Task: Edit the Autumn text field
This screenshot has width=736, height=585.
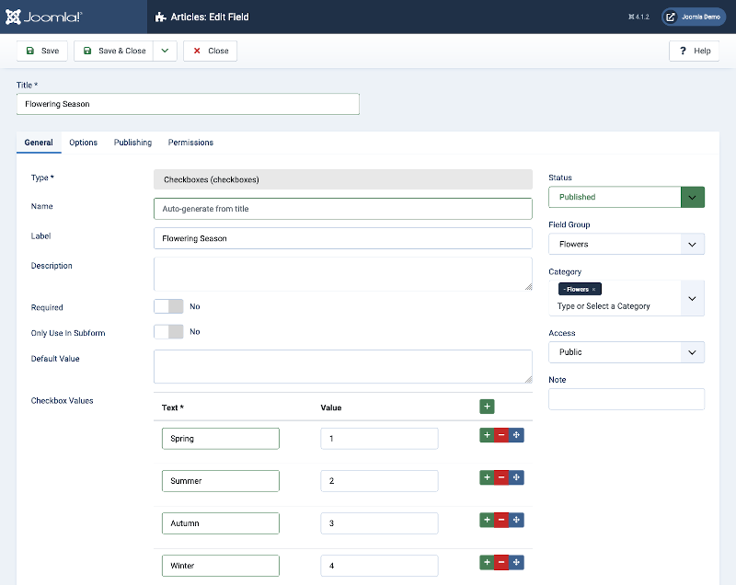Action: [x=221, y=523]
